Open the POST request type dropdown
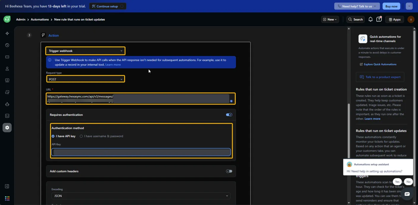 [x=85, y=79]
